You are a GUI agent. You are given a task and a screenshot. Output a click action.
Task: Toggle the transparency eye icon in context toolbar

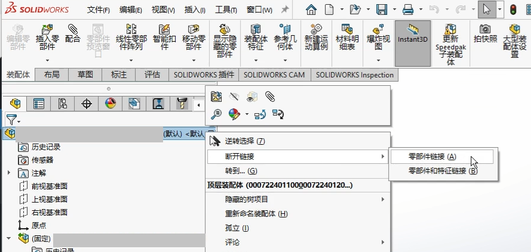(251, 97)
